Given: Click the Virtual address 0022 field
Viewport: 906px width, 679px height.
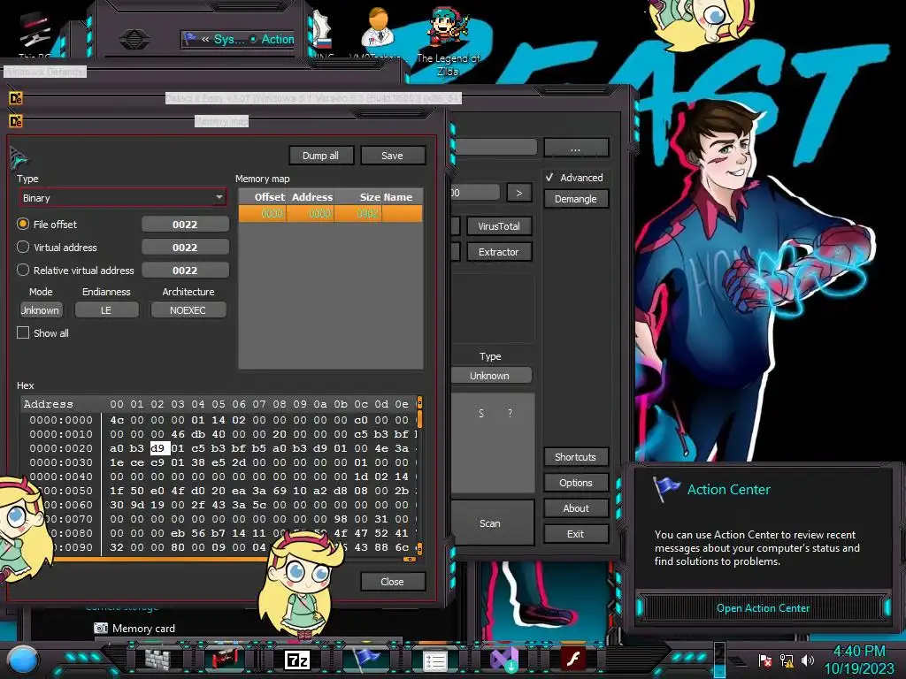Looking at the screenshot, I should 185,248.
